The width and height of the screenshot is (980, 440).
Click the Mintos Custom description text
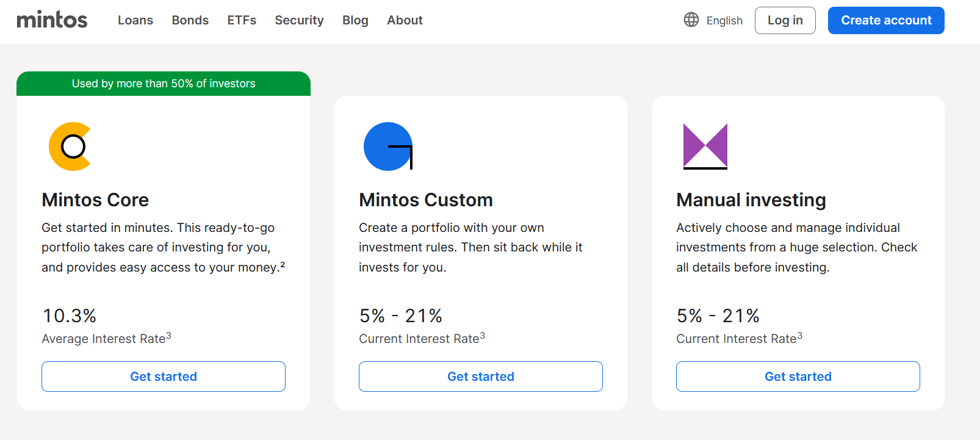[470, 247]
